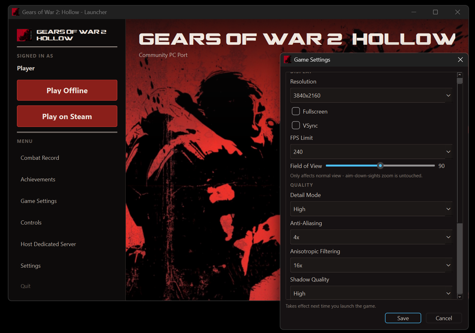Click the Gears of War 2 Hollow sidebar logo
Screen dimensions: 475x333
[x=62, y=35]
